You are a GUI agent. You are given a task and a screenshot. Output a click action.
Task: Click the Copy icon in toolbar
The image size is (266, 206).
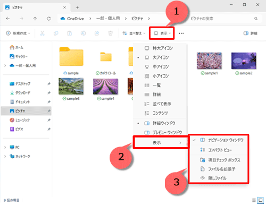point(56,33)
